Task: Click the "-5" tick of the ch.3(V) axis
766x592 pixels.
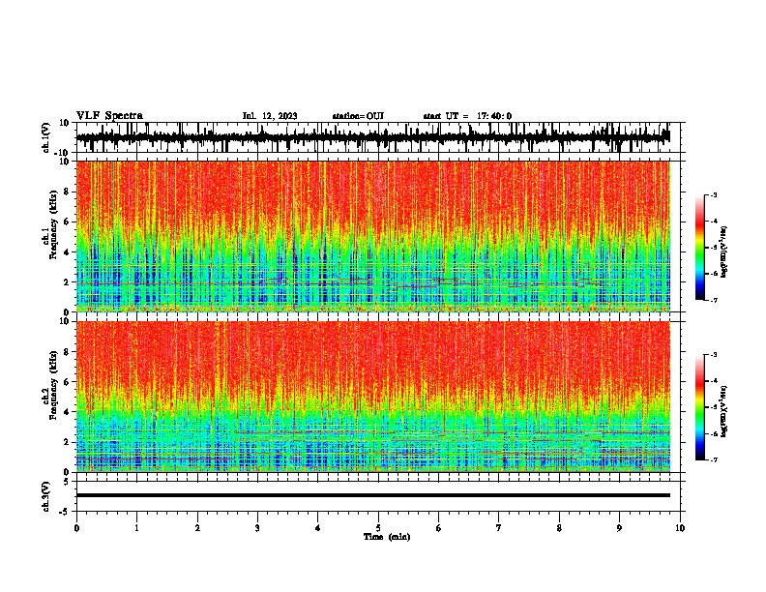Action: point(66,512)
